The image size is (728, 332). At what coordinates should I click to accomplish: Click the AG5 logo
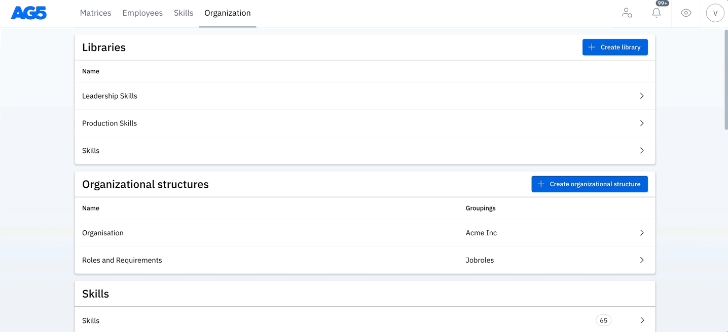click(29, 13)
